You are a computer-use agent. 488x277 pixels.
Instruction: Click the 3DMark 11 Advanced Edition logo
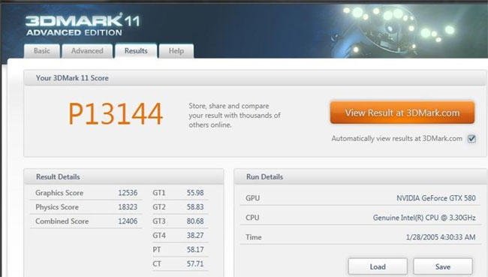83,25
